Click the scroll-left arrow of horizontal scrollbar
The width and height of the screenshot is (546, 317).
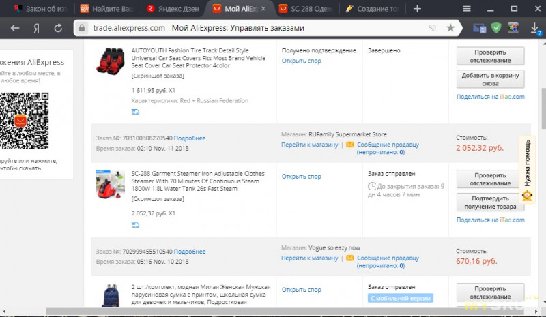click(x=4, y=311)
